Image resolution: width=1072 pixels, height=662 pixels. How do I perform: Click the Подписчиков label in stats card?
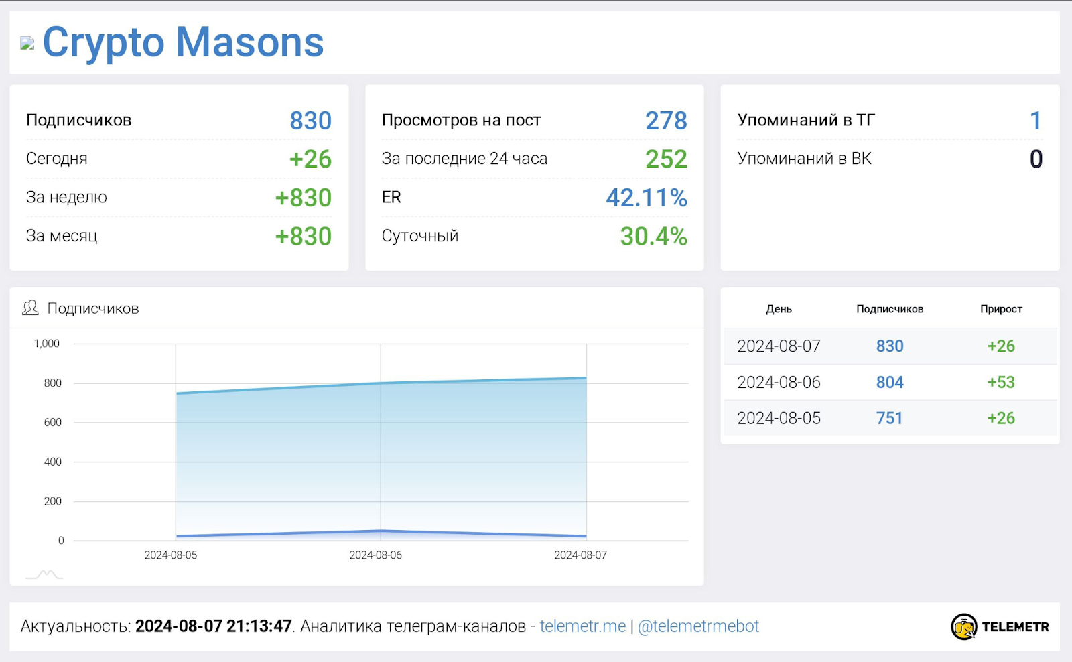click(79, 120)
